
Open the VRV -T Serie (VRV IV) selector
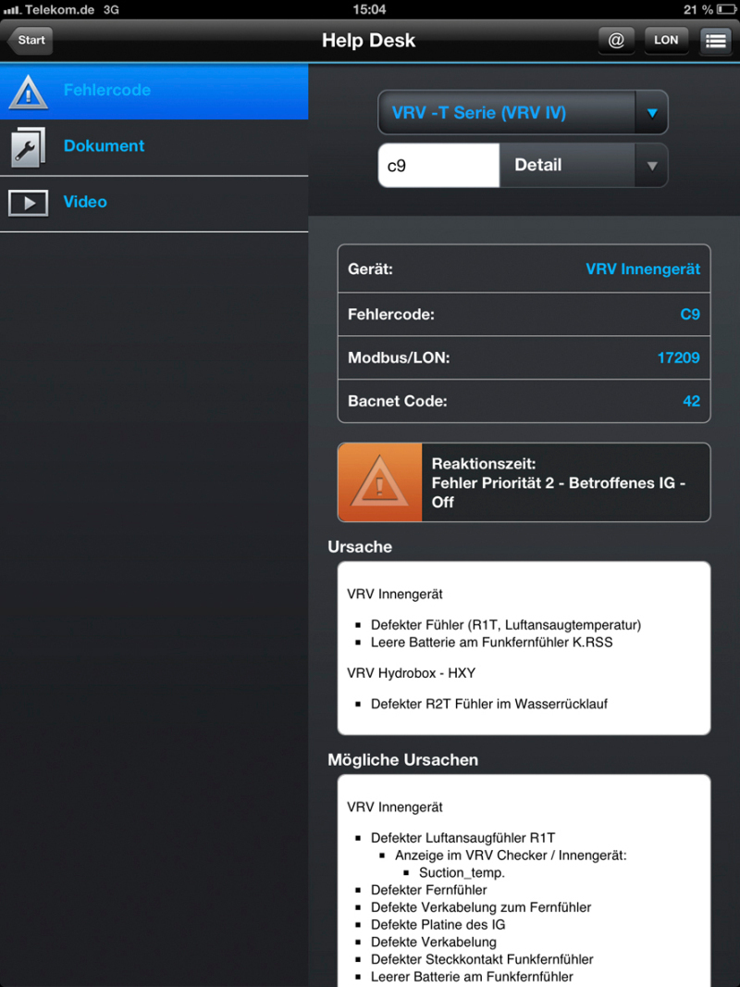pos(523,113)
